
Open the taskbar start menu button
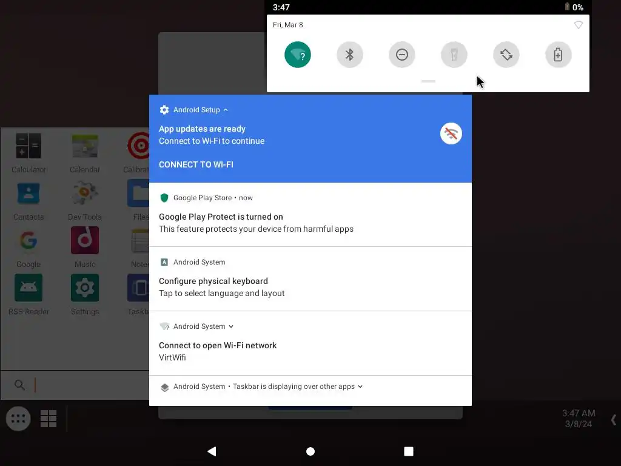click(18, 419)
